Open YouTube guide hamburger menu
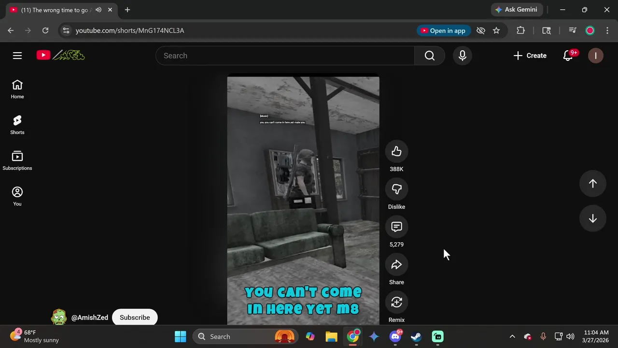The height and width of the screenshot is (348, 618). [17, 56]
